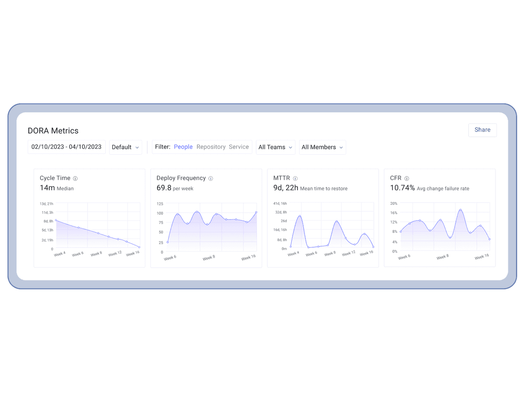Screen dimensions: 525x393
Task: View MTTR metric details via info icon
Action: tap(295, 178)
